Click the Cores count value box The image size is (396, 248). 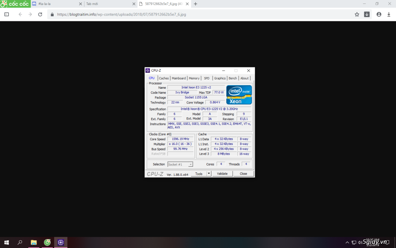(221, 164)
